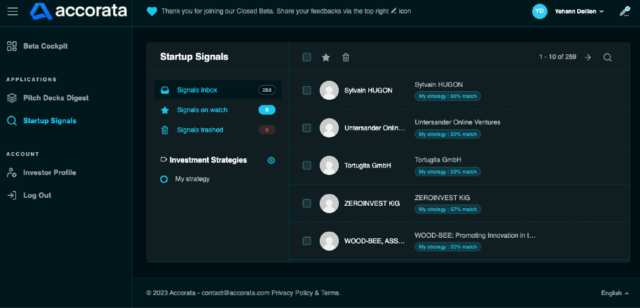Open the English language selector
Image resolution: width=640 pixels, height=308 pixels.
615,293
